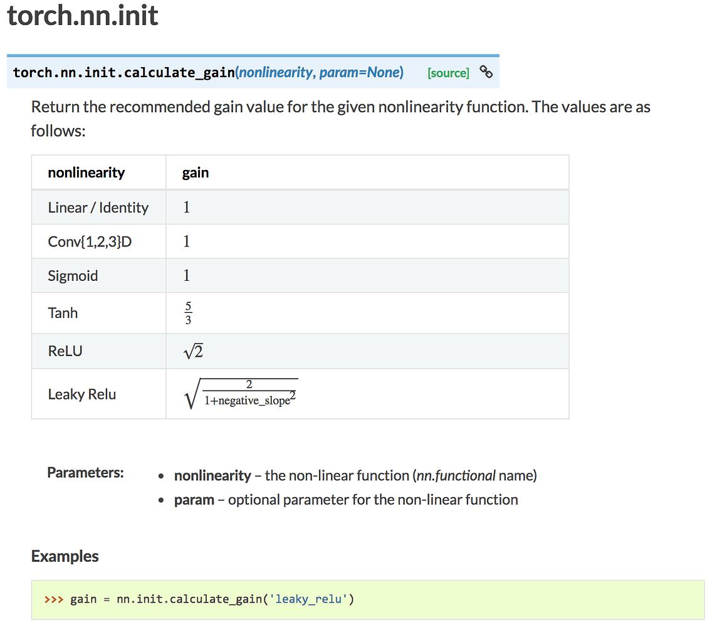Click the nonlinearity table column header
Screen dimensions: 712x627
(x=86, y=172)
